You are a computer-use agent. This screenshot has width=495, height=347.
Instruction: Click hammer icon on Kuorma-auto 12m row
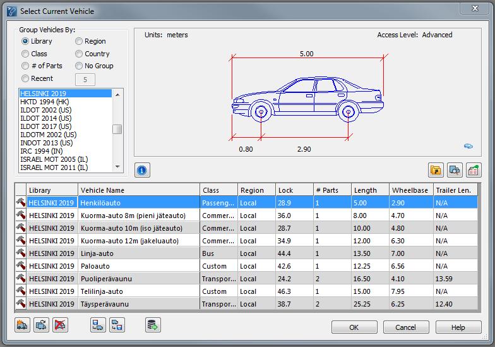pos(21,240)
